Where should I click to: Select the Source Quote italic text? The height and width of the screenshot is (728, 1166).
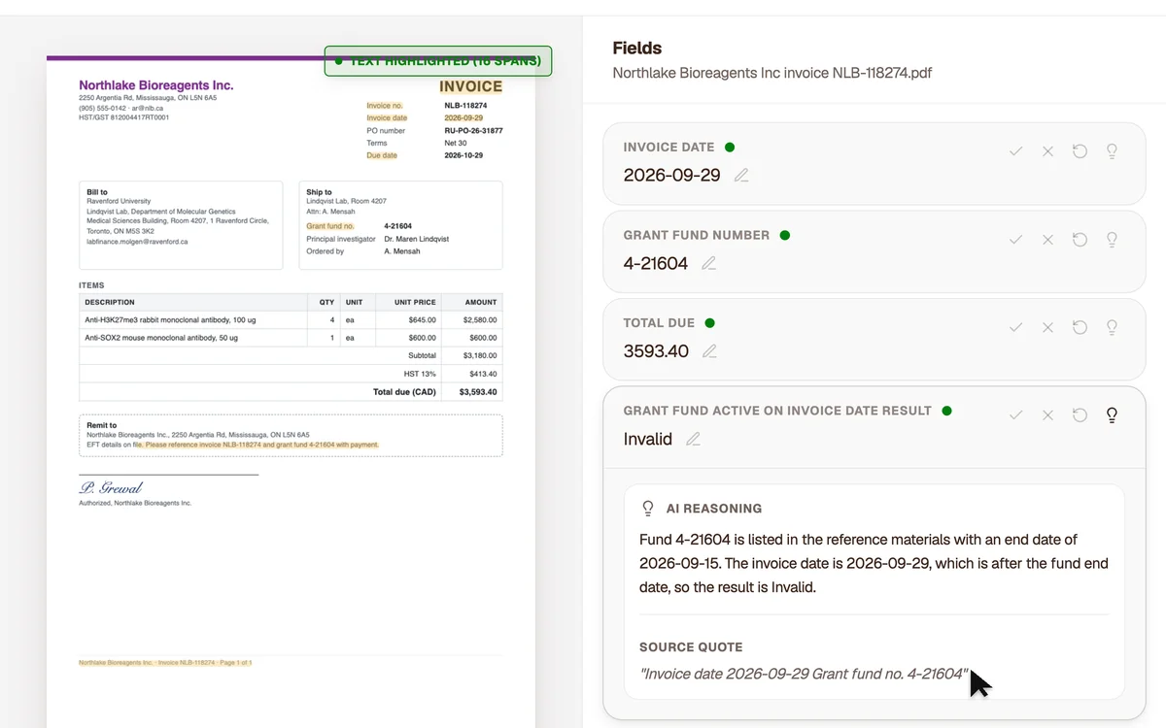804,674
